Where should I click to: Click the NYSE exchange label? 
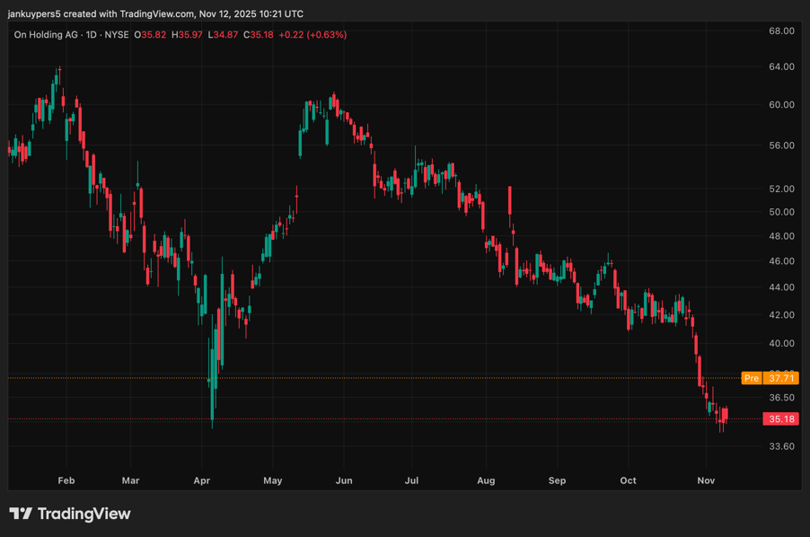pos(117,35)
